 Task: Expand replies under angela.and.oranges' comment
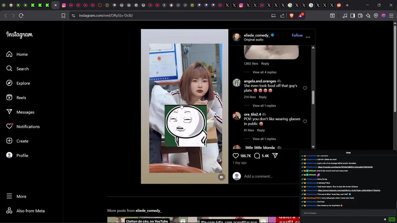(264, 106)
